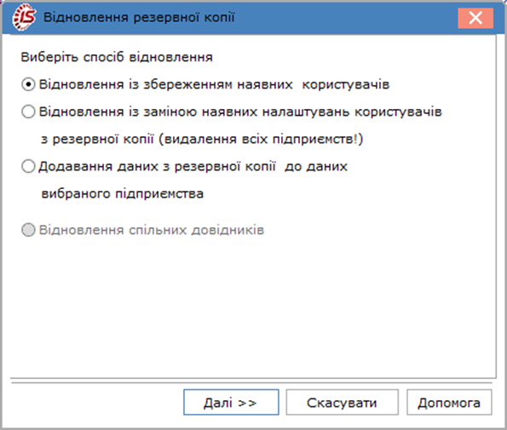
Task: Click greyed label Відновлення спільних довідників
Action: point(152,230)
